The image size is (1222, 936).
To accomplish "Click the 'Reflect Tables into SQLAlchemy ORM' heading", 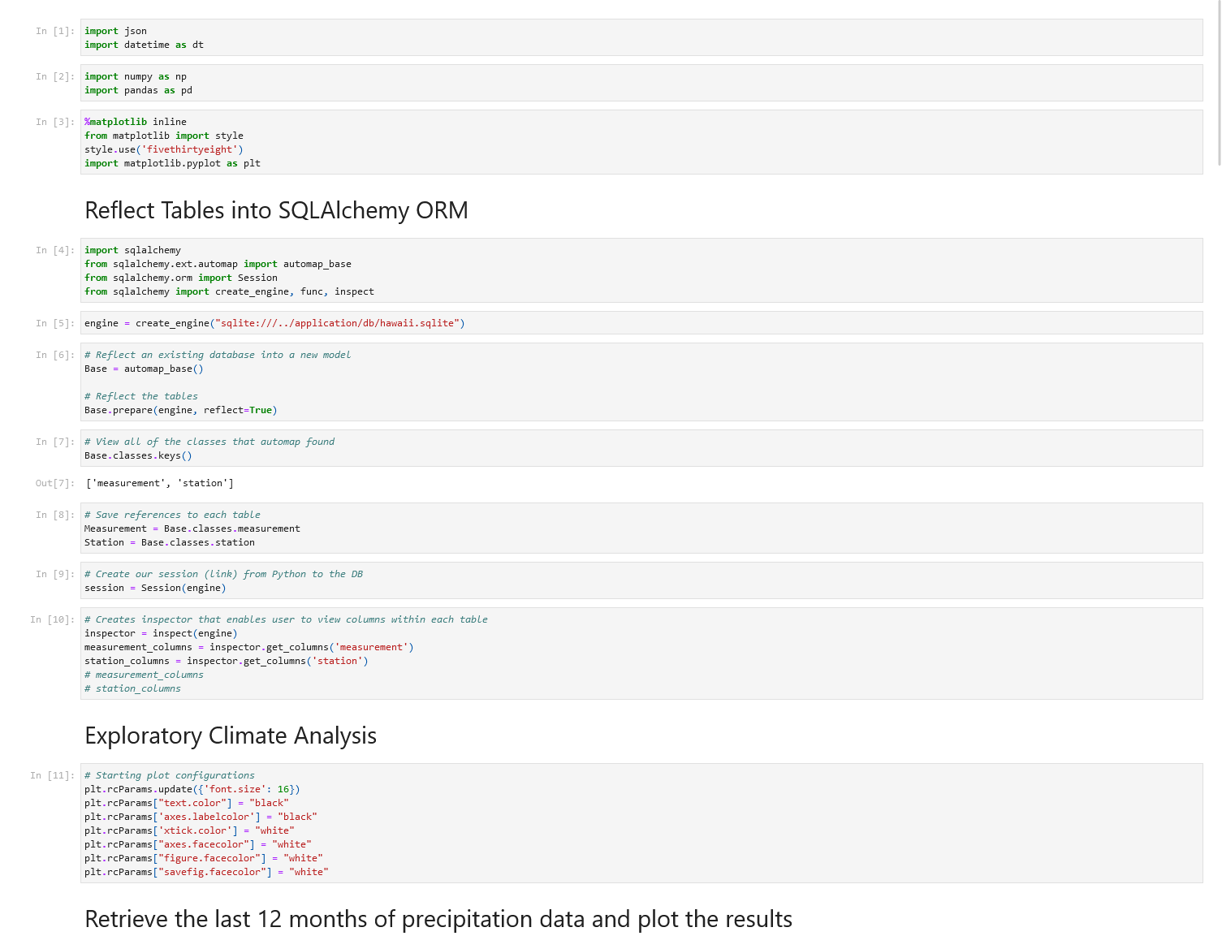I will click(x=276, y=210).
